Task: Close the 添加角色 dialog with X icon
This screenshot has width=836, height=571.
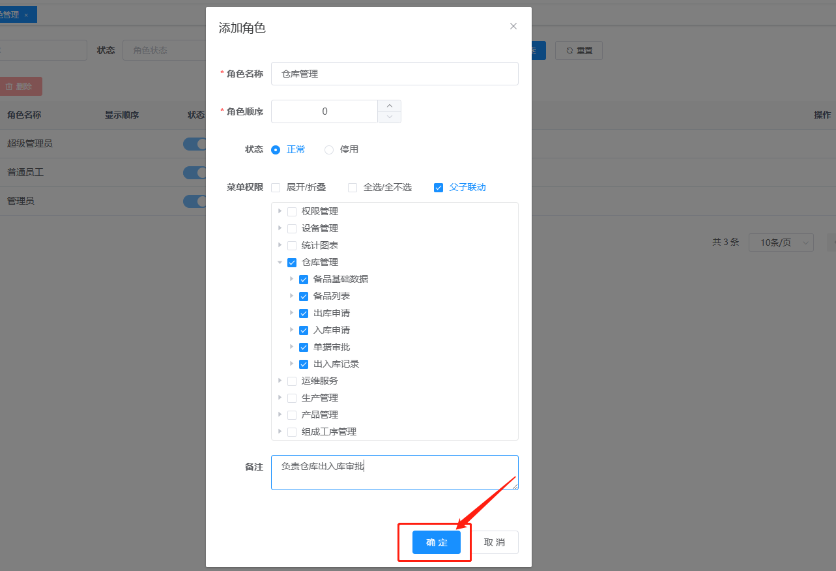Action: 513,26
